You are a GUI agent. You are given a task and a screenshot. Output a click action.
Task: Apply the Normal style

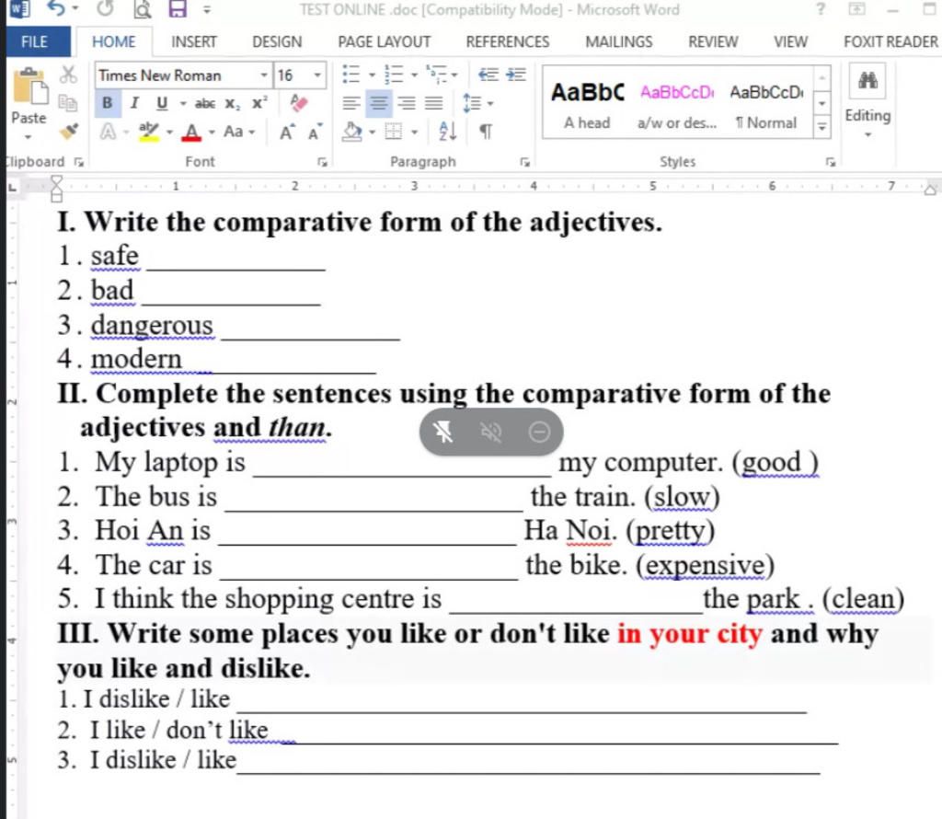tap(766, 105)
